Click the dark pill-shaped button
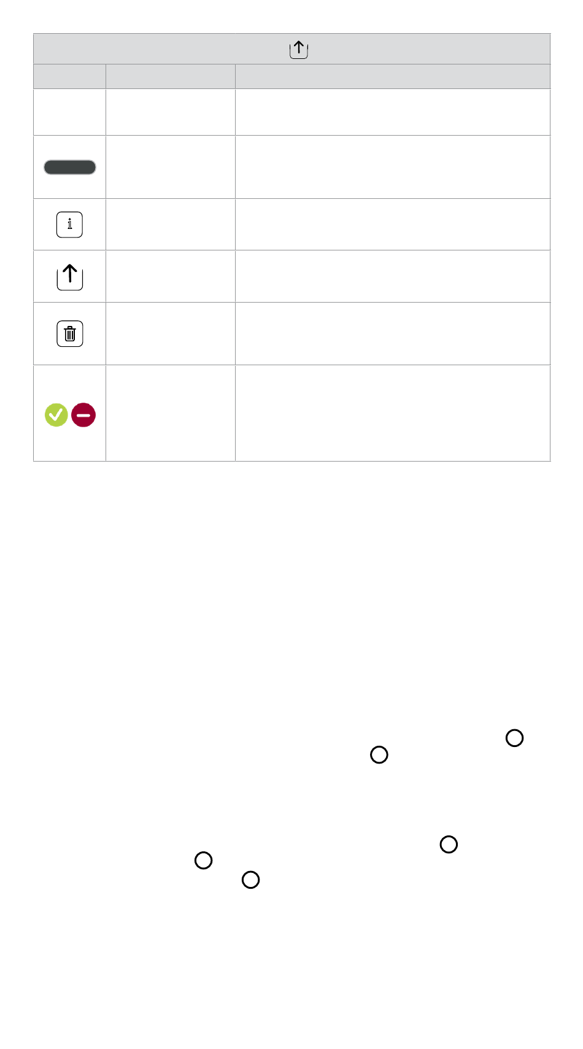 click(70, 167)
